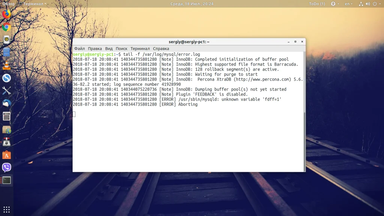Open the Вид menu
Viewport: 384px width, 216px height.
click(x=109, y=48)
